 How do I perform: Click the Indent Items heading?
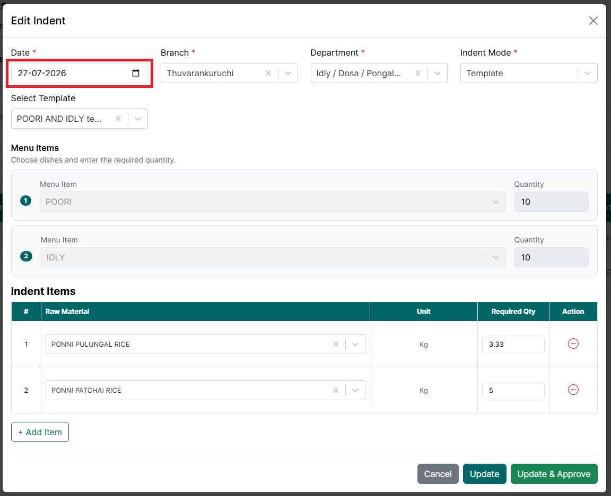[x=43, y=291]
